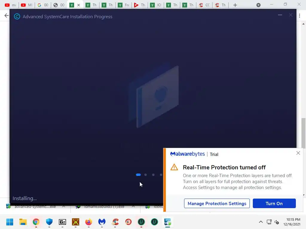Open 7-Zip from the taskbar

point(62,222)
